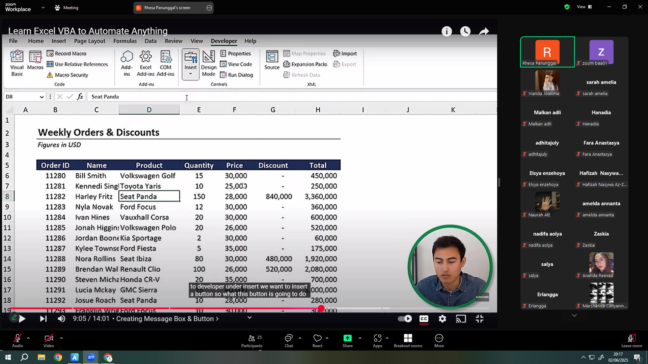Image resolution: width=648 pixels, height=364 pixels.
Task: Open YouTube video settings gear
Action: point(442,319)
